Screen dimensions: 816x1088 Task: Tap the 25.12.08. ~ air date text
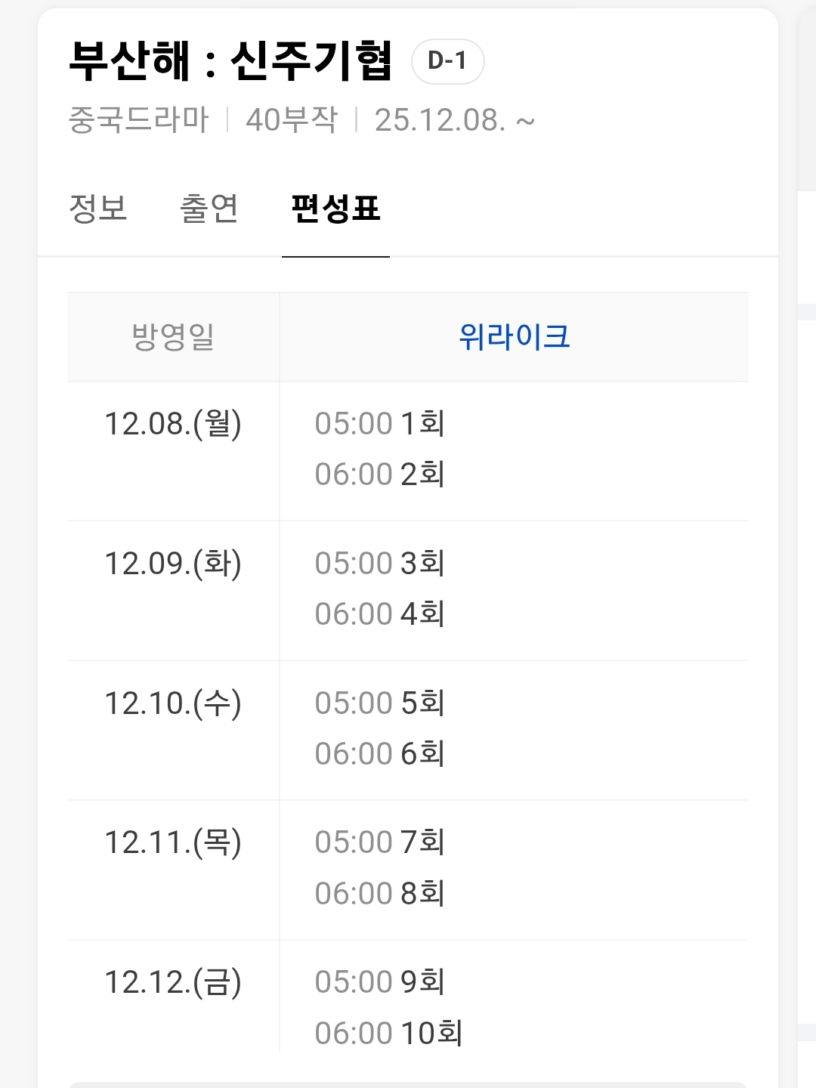[454, 120]
